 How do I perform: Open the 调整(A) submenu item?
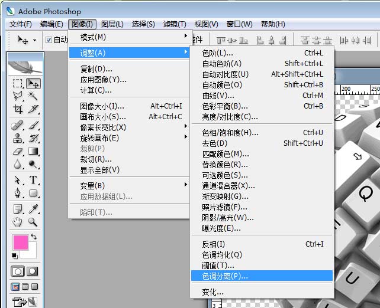tap(129, 53)
